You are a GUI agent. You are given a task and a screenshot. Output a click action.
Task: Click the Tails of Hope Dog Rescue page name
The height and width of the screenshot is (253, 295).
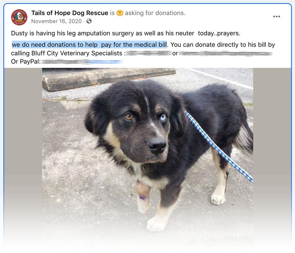(70, 13)
